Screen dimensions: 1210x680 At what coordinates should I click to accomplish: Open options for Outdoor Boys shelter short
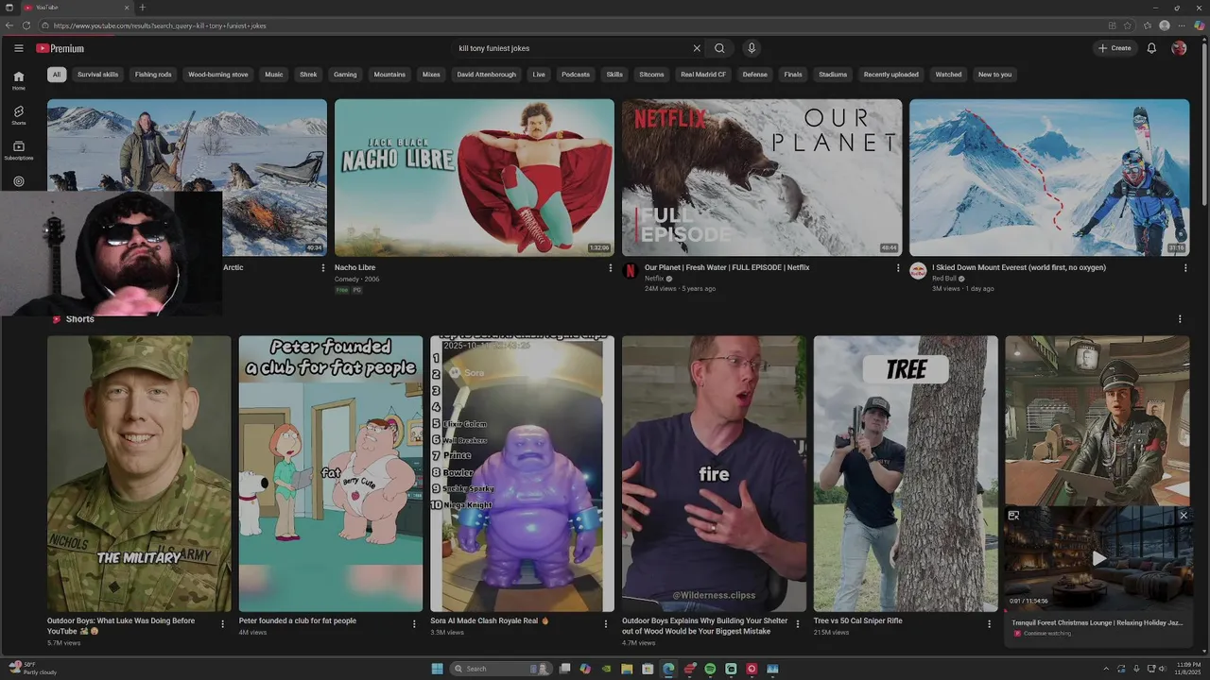[798, 624]
